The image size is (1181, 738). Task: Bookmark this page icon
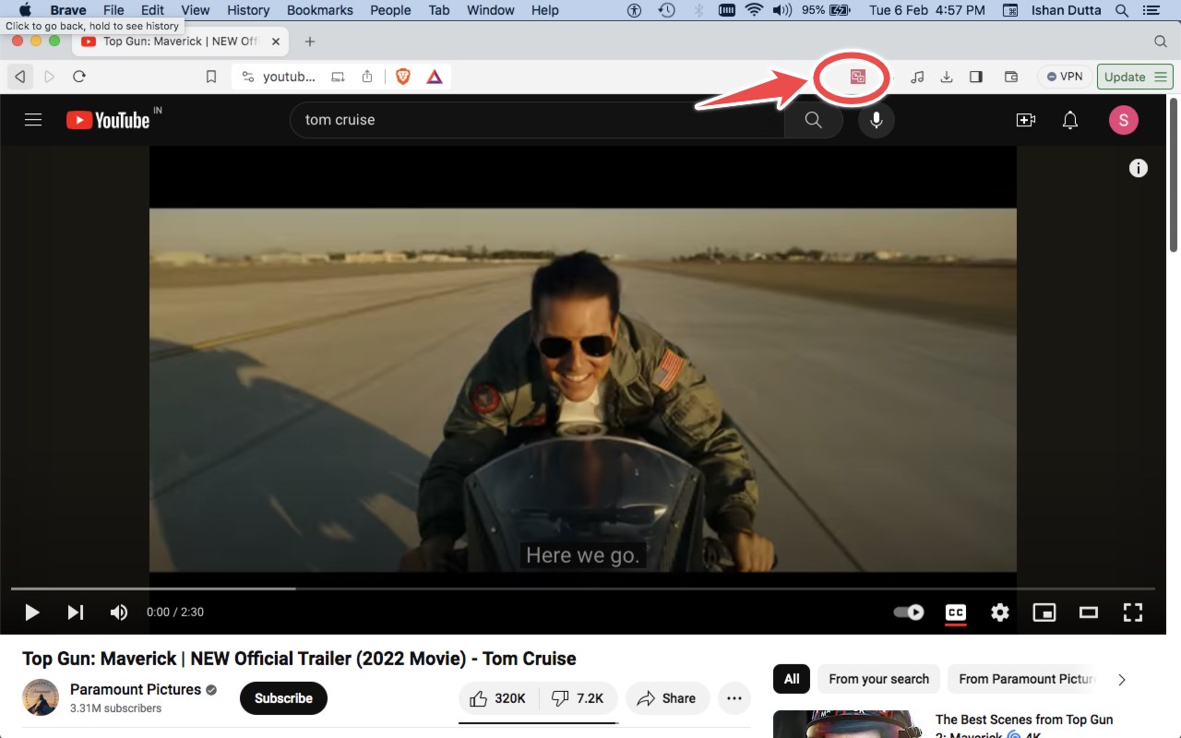click(x=211, y=77)
